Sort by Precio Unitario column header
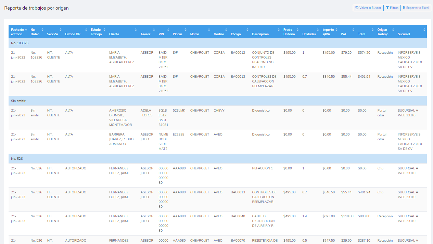The width and height of the screenshot is (433, 244). [291, 32]
